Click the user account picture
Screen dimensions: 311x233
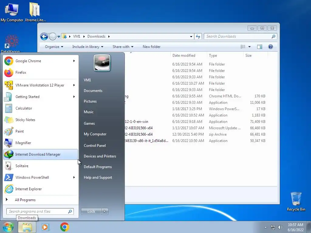(x=102, y=63)
